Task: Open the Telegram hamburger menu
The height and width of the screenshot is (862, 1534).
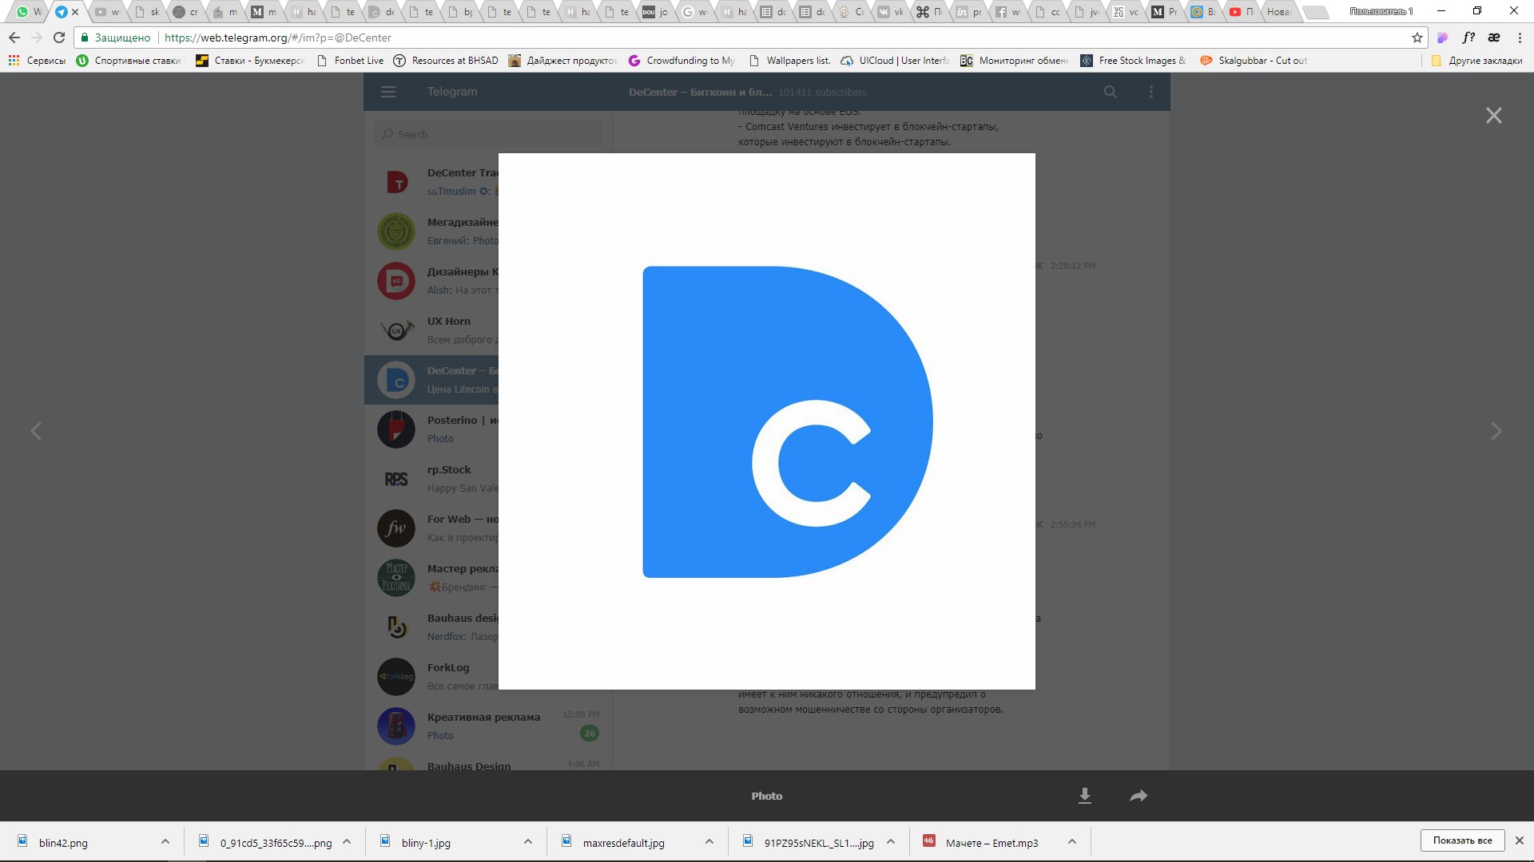Action: tap(388, 92)
